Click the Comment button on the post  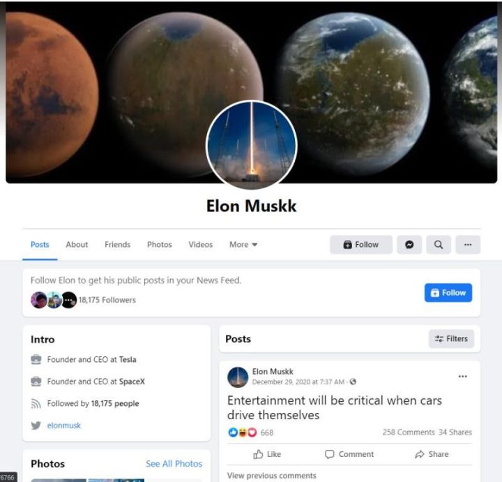pyautogui.click(x=349, y=454)
